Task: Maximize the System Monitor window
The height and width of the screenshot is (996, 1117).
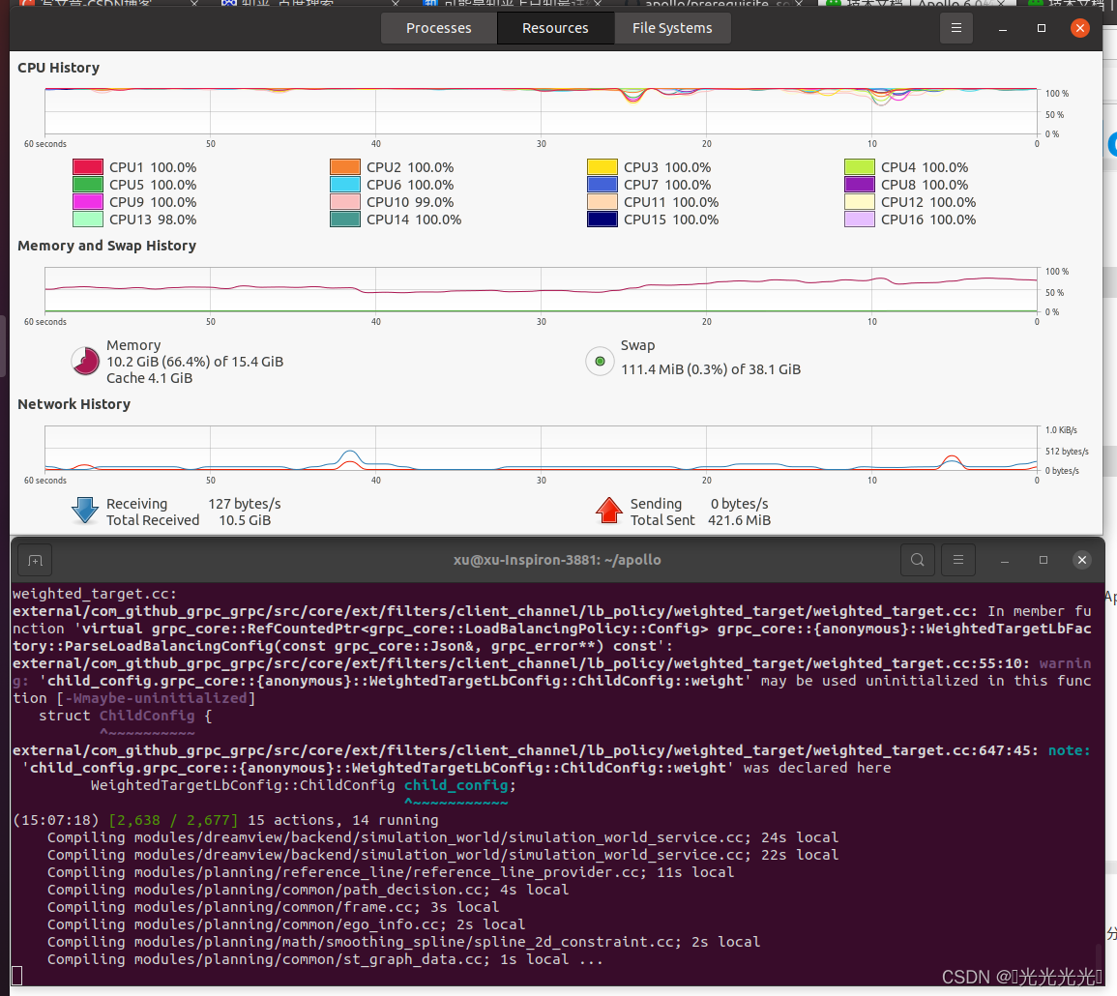Action: click(1041, 28)
